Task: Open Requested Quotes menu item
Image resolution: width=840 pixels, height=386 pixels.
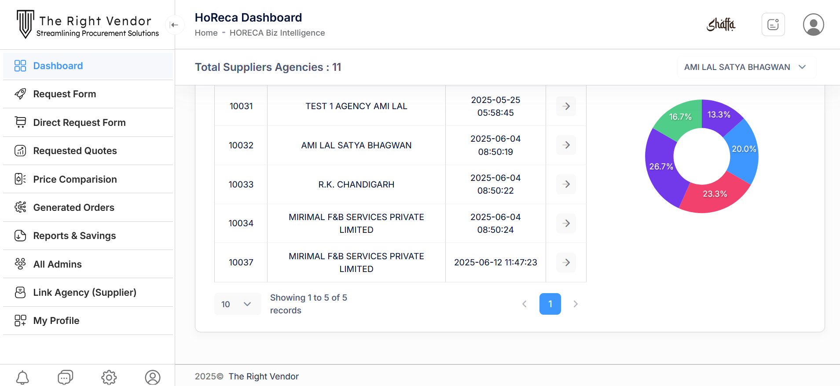Action: coord(88,151)
